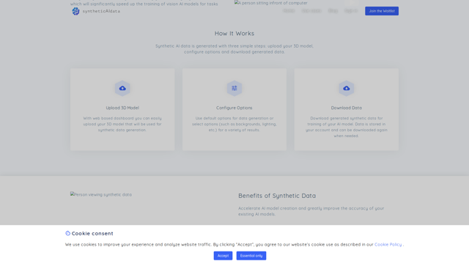This screenshot has width=469, height=264.
Task: Click the cloud upload icon above Upload 3D Model
Action: click(x=122, y=88)
